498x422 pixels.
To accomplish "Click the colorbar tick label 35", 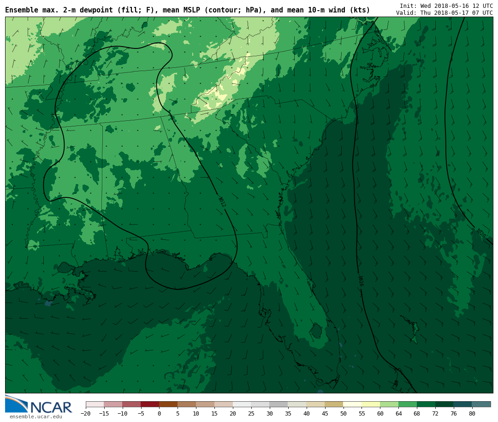I will pos(288,413).
